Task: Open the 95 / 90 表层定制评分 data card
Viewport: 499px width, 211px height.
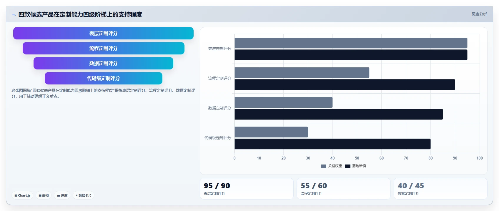Action: 247,189
